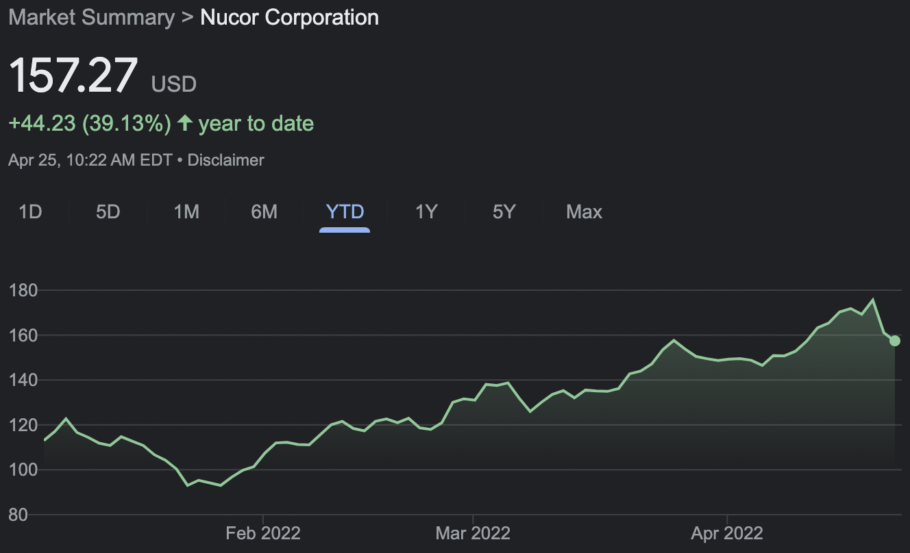Click the 80 y-axis label
The image size is (910, 553).
click(x=18, y=515)
